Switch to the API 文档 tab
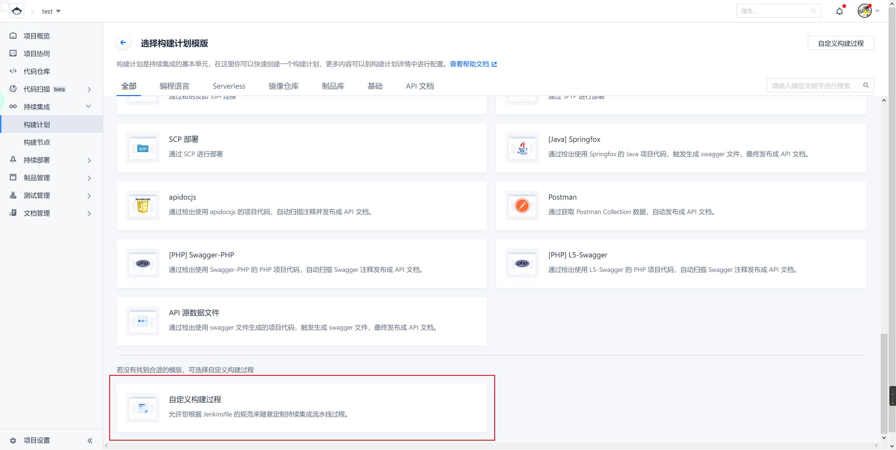This screenshot has width=896, height=450. 420,86
